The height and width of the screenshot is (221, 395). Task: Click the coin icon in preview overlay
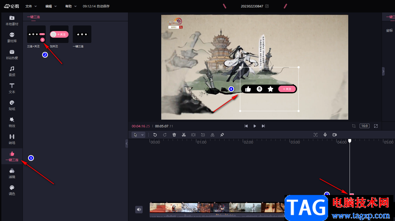260,89
